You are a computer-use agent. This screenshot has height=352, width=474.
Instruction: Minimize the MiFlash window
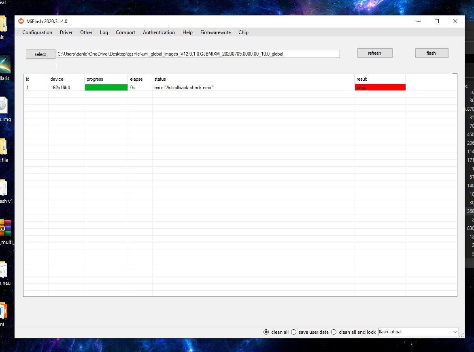(419, 21)
